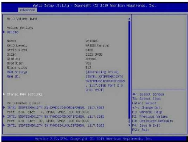Click the 2123.84GB size value
Screen dimensions: 188x142
click(94, 54)
